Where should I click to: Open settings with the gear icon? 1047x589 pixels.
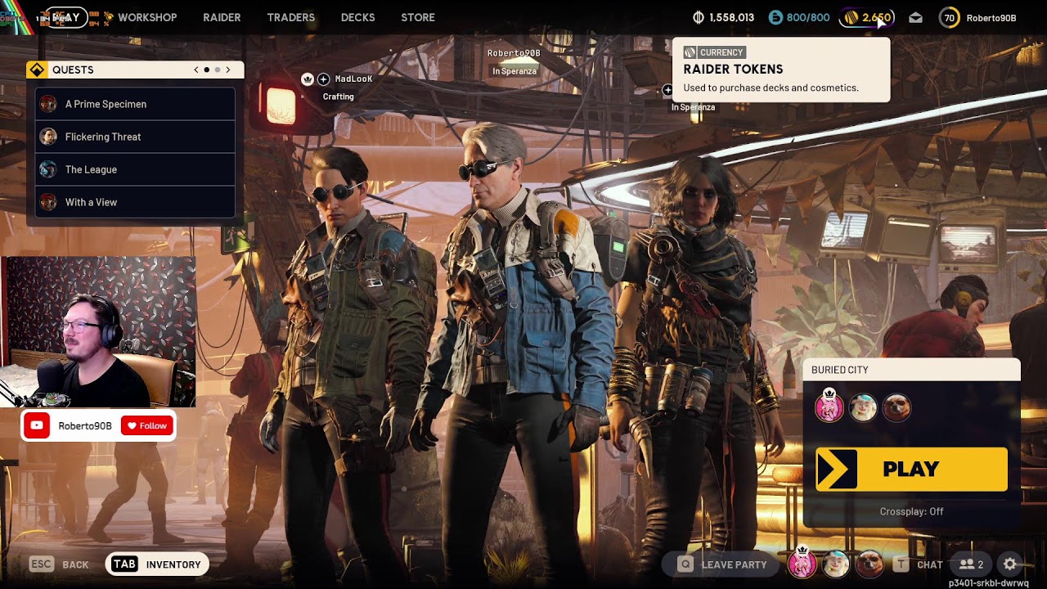tap(1010, 564)
